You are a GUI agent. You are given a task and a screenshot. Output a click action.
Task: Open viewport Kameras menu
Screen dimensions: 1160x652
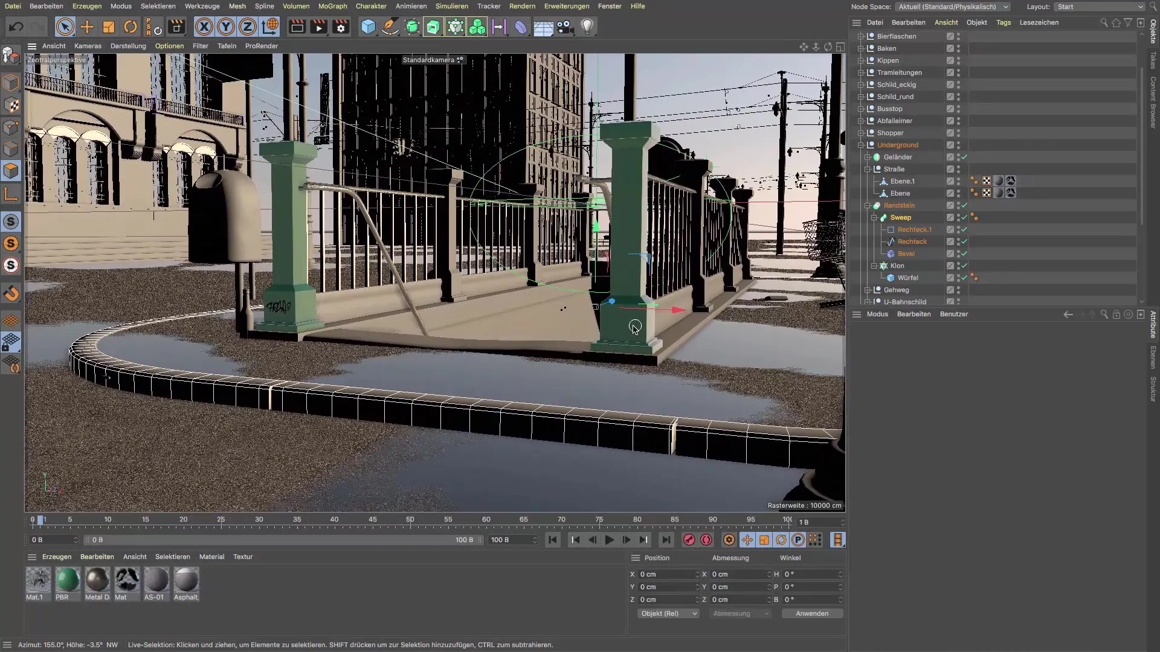(x=88, y=46)
